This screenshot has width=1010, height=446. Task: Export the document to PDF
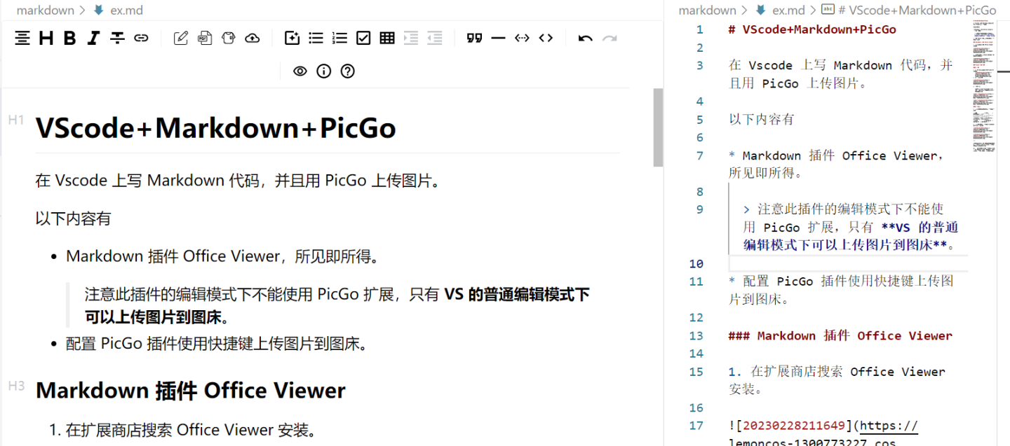click(x=204, y=38)
